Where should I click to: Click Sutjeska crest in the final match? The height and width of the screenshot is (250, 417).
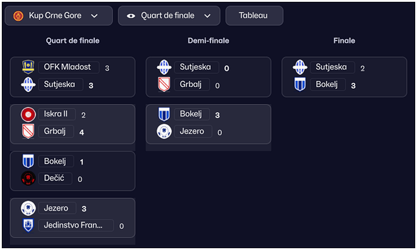(x=300, y=67)
